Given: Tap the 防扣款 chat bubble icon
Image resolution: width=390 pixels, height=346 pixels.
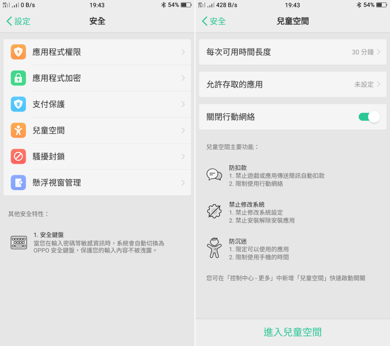Looking at the screenshot, I should (214, 174).
